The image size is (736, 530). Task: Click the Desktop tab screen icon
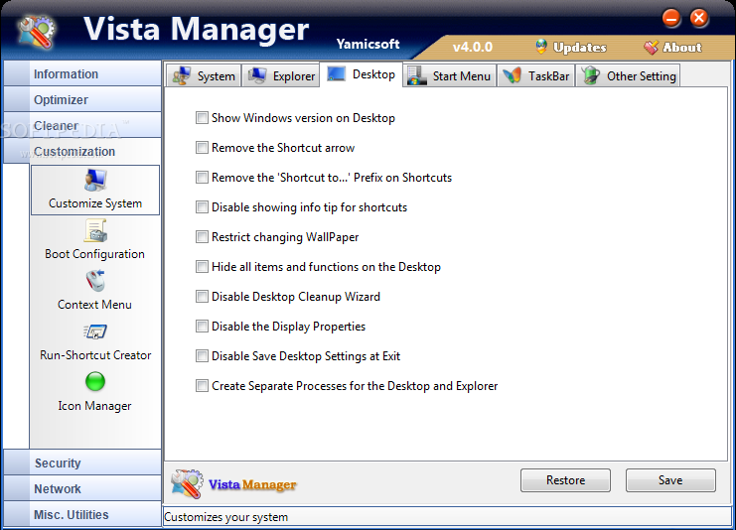click(336, 73)
